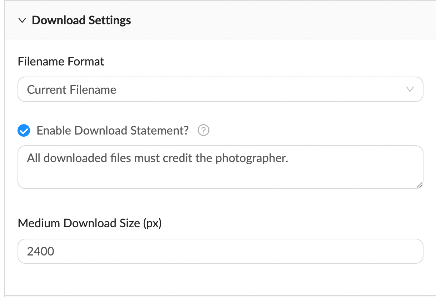
Task: Click the textarea resize handle
Action: tap(419, 185)
